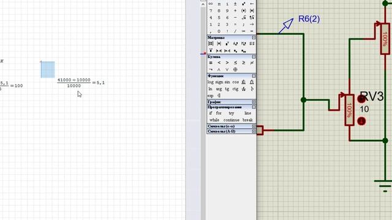The height and width of the screenshot is (220, 392).
Task: Insert the sign function
Action: click(x=219, y=82)
